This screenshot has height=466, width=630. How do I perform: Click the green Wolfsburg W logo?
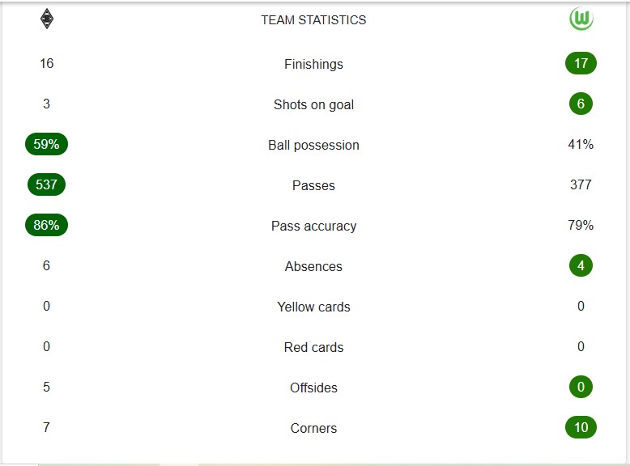click(581, 19)
